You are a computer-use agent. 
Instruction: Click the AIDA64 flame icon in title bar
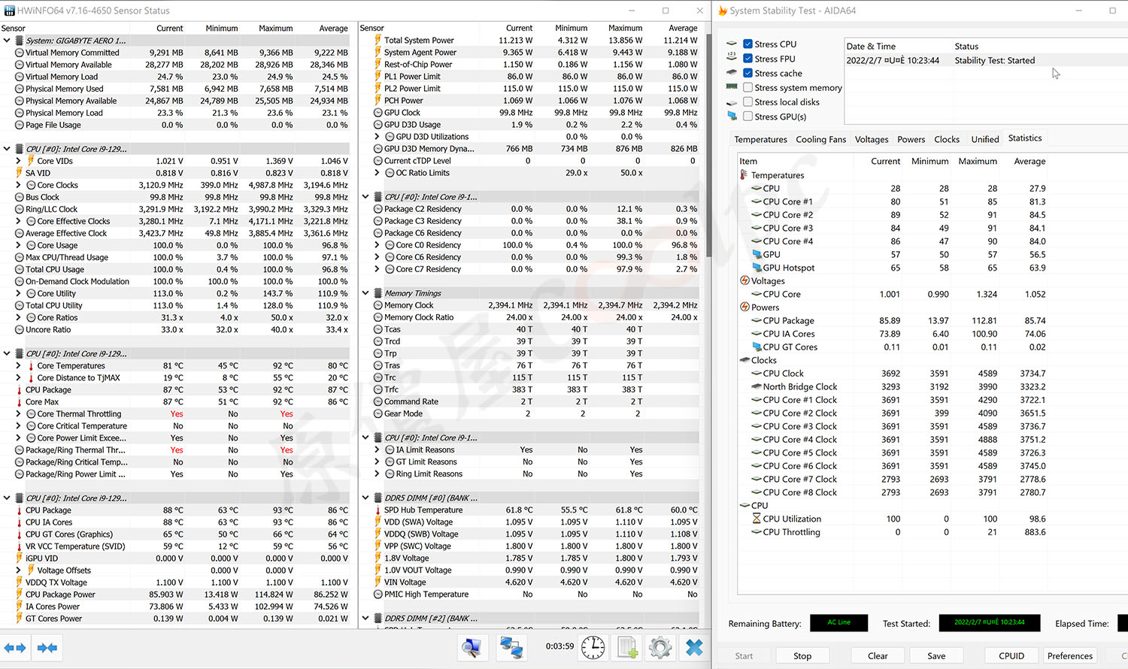click(723, 11)
